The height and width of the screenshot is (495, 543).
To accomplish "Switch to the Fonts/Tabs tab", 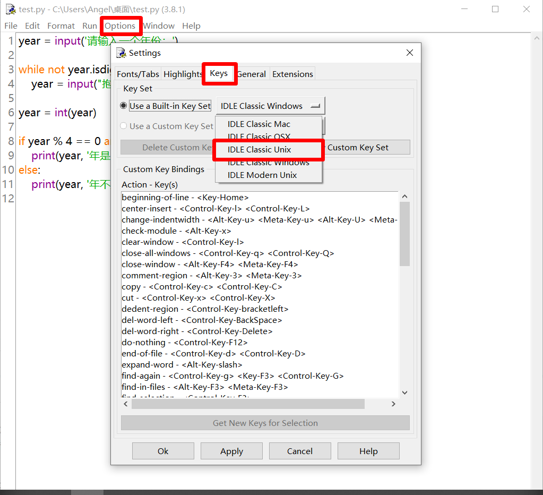I will (x=138, y=74).
